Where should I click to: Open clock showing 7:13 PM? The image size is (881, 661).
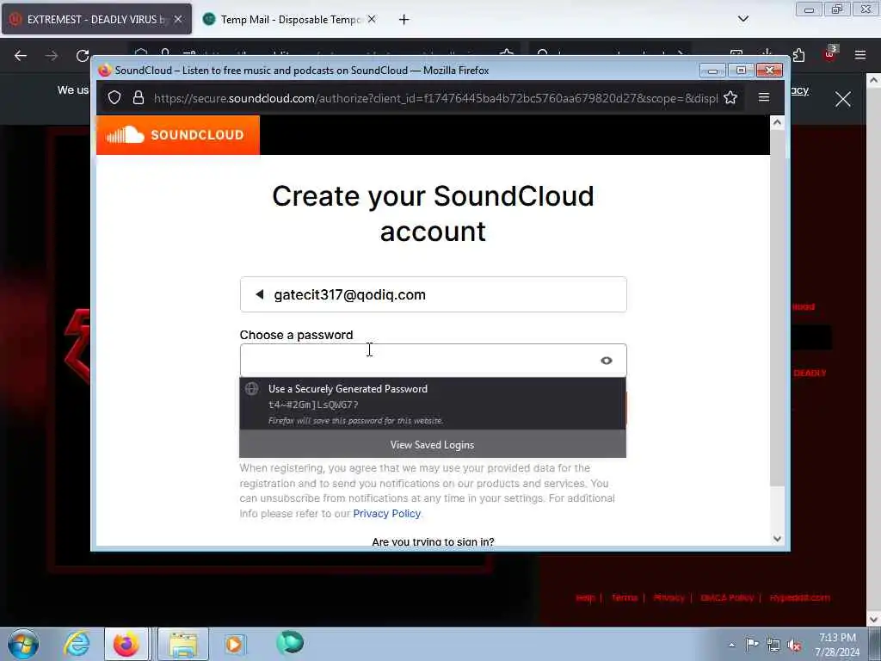click(837, 645)
